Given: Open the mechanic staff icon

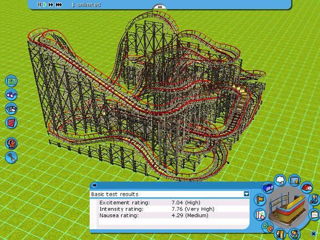Looking at the screenshot, I should (x=315, y=199).
